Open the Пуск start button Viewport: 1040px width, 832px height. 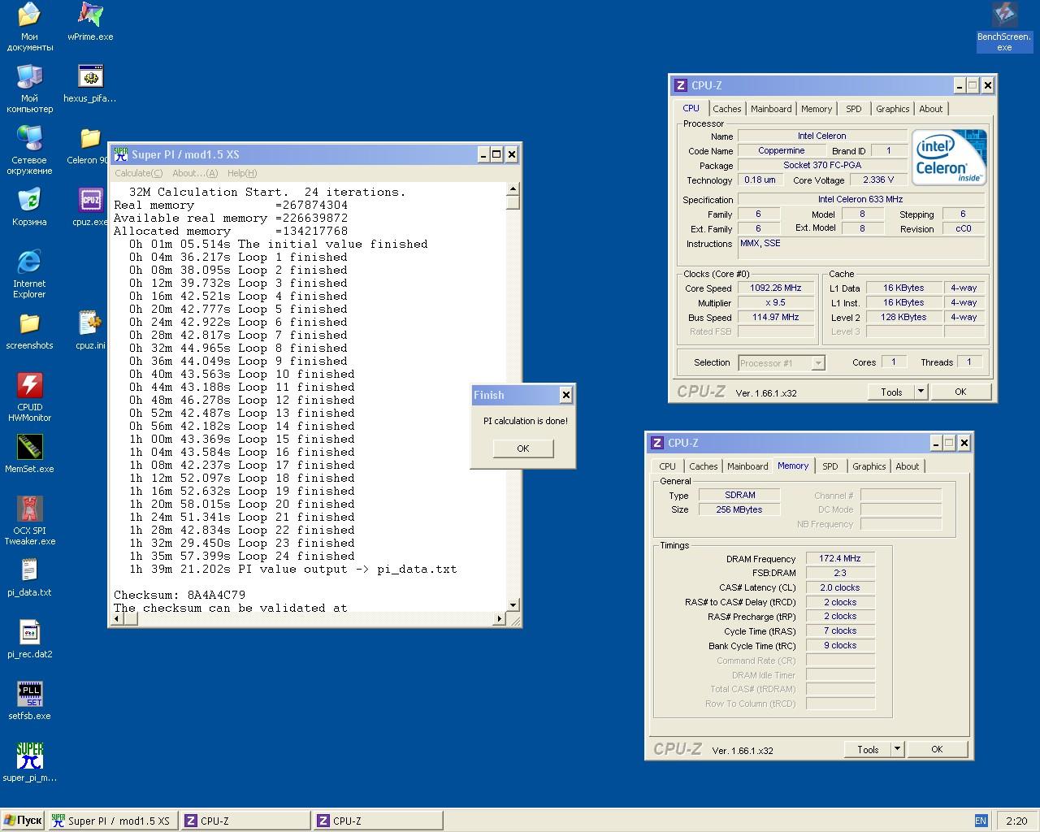click(23, 821)
